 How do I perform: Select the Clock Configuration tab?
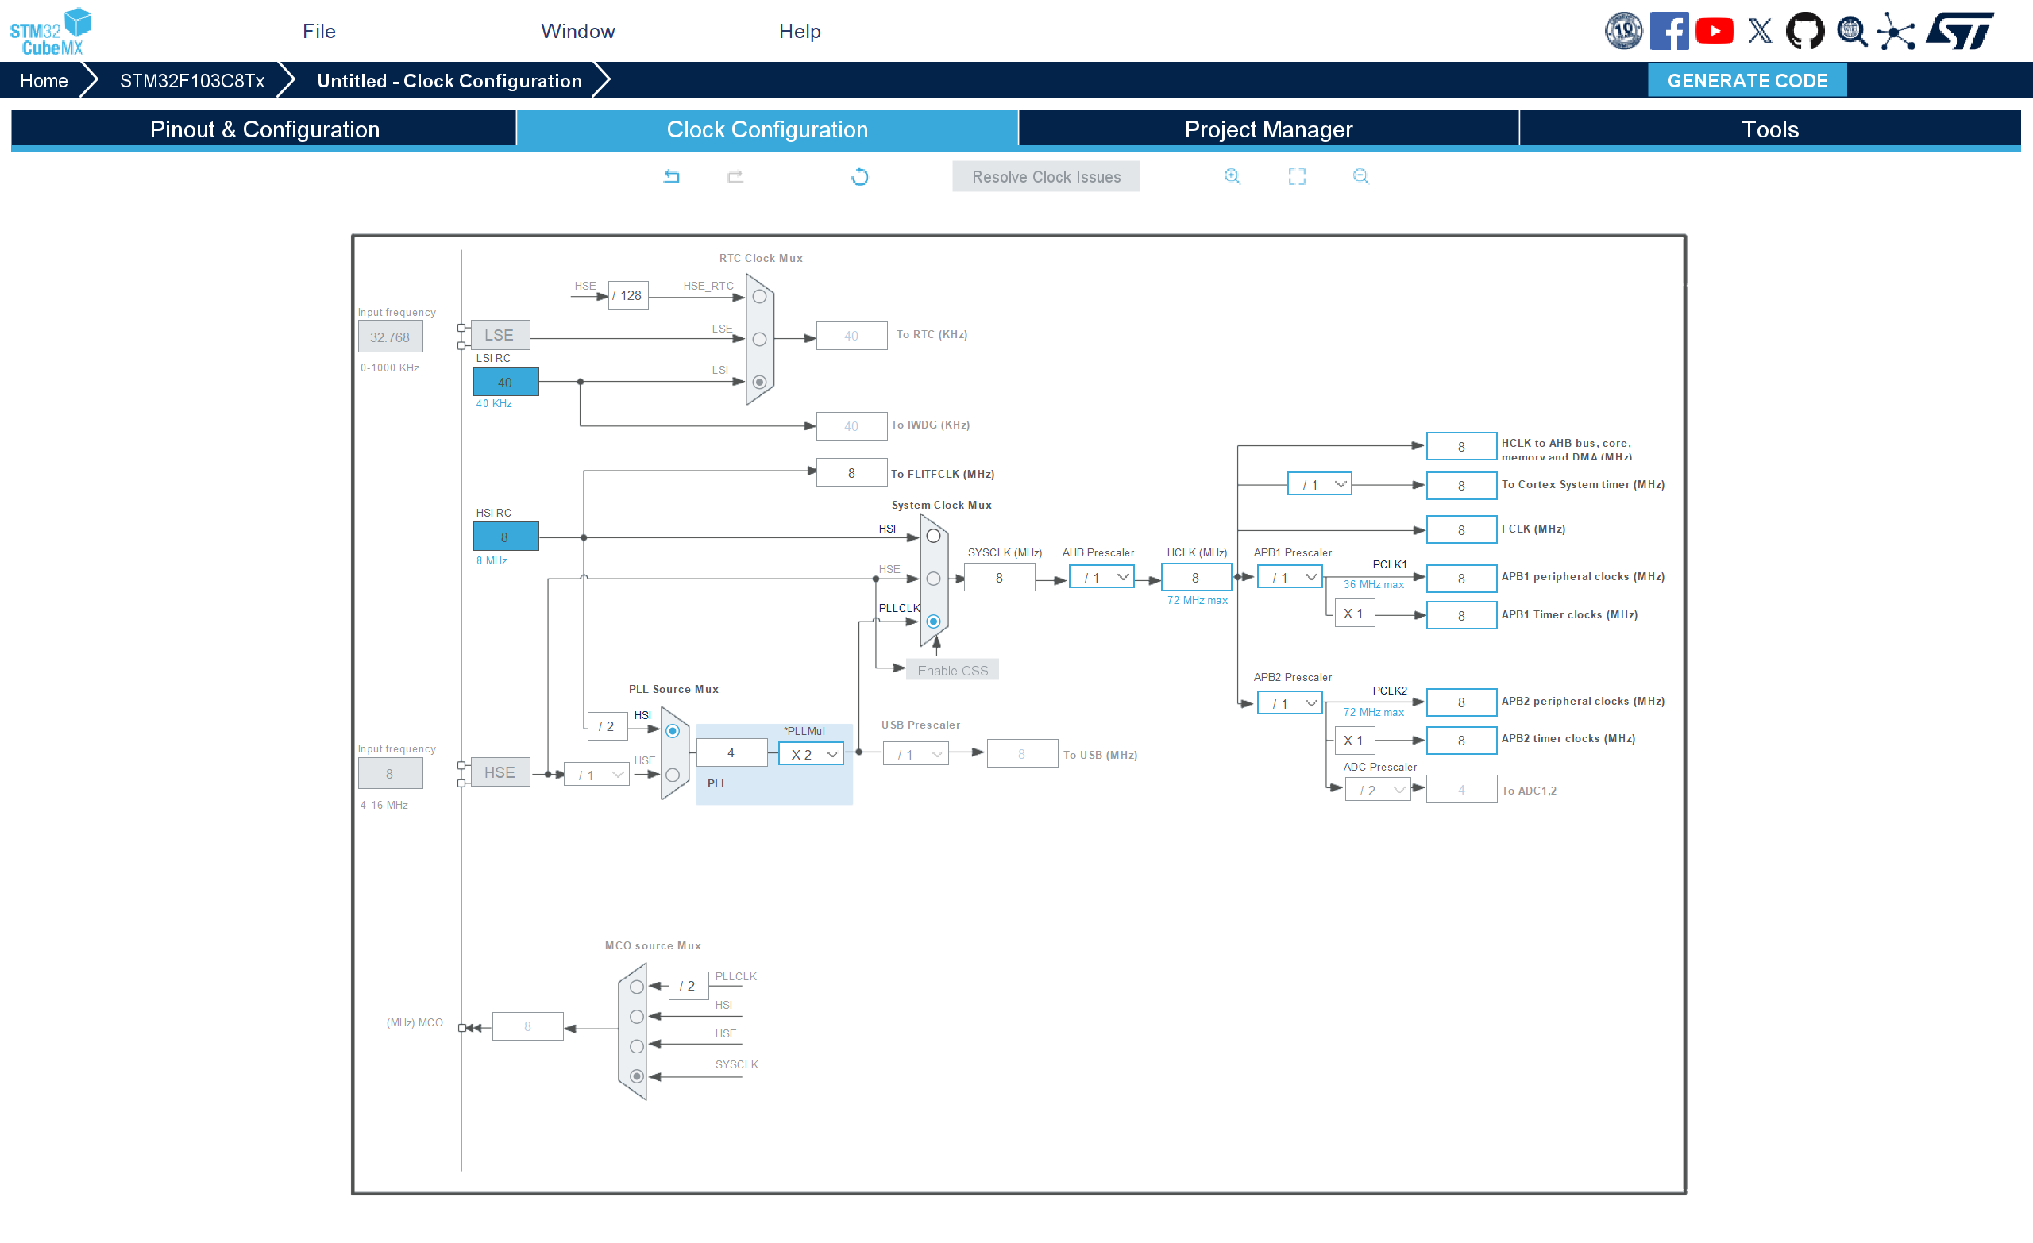pyautogui.click(x=767, y=129)
